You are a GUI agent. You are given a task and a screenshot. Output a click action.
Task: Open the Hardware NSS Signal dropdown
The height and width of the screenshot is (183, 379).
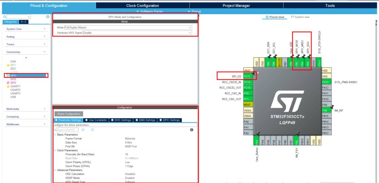pos(137,33)
